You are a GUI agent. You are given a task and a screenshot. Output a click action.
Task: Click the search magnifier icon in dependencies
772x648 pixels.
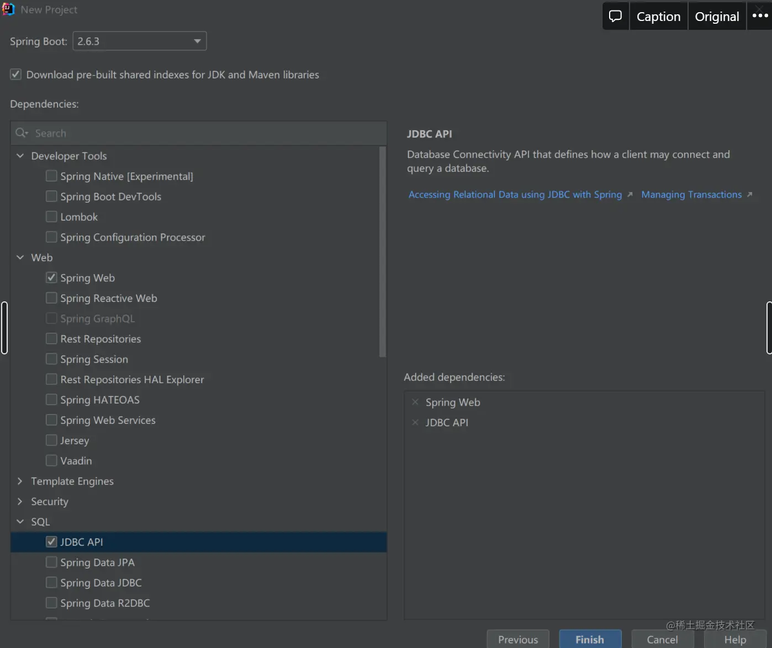pos(22,133)
